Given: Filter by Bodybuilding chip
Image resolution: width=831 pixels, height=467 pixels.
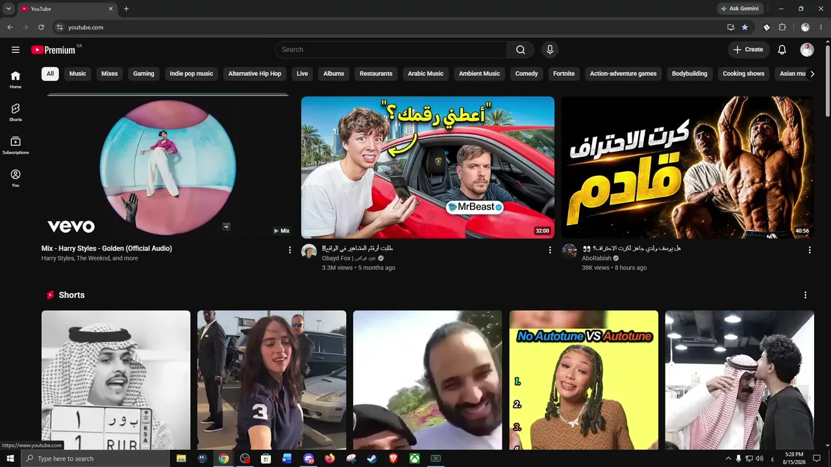Looking at the screenshot, I should [x=689, y=74].
